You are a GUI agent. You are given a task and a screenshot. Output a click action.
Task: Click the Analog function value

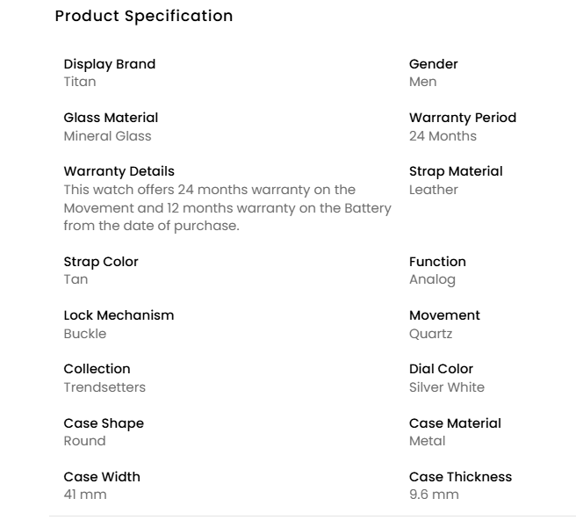coord(432,279)
